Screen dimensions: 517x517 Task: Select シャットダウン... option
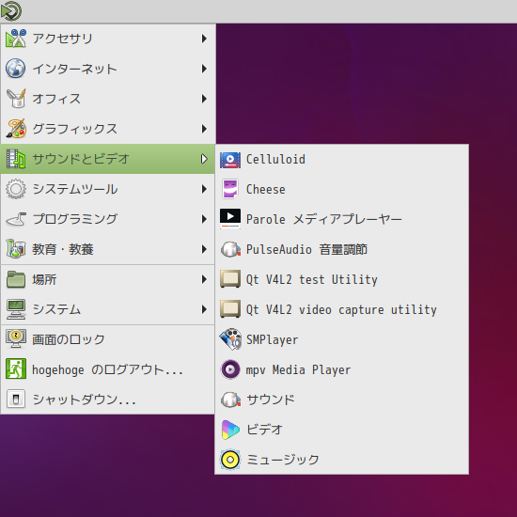click(108, 399)
